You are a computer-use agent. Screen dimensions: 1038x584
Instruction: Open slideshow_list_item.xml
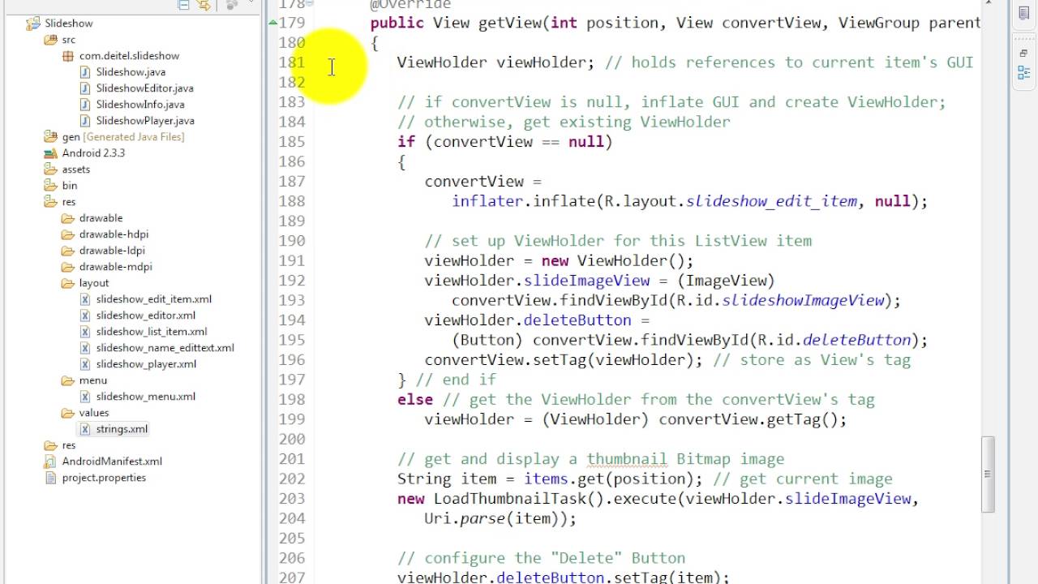[152, 332]
